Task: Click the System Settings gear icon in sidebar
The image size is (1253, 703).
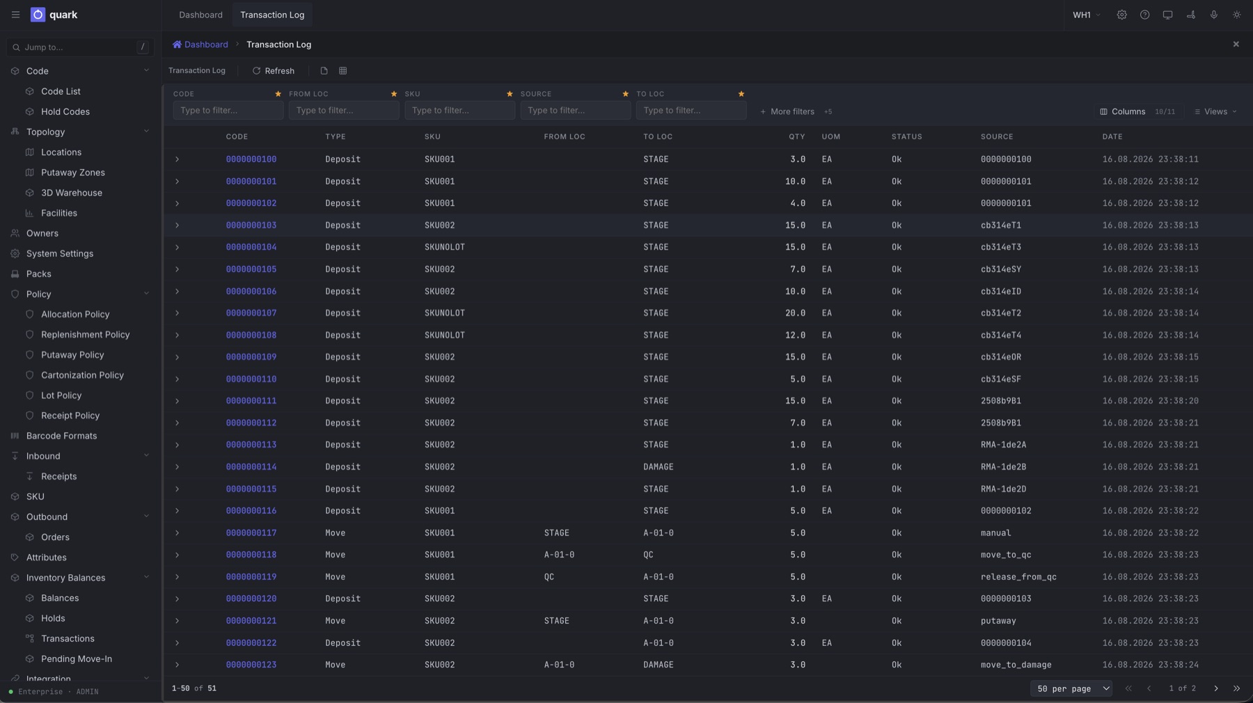Action: [x=15, y=253]
